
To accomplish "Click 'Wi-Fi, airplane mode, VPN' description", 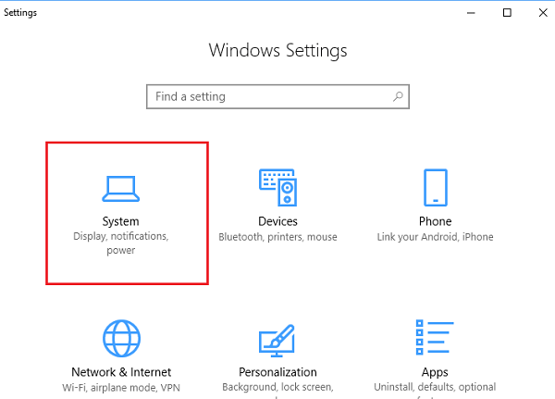I will point(120,388).
